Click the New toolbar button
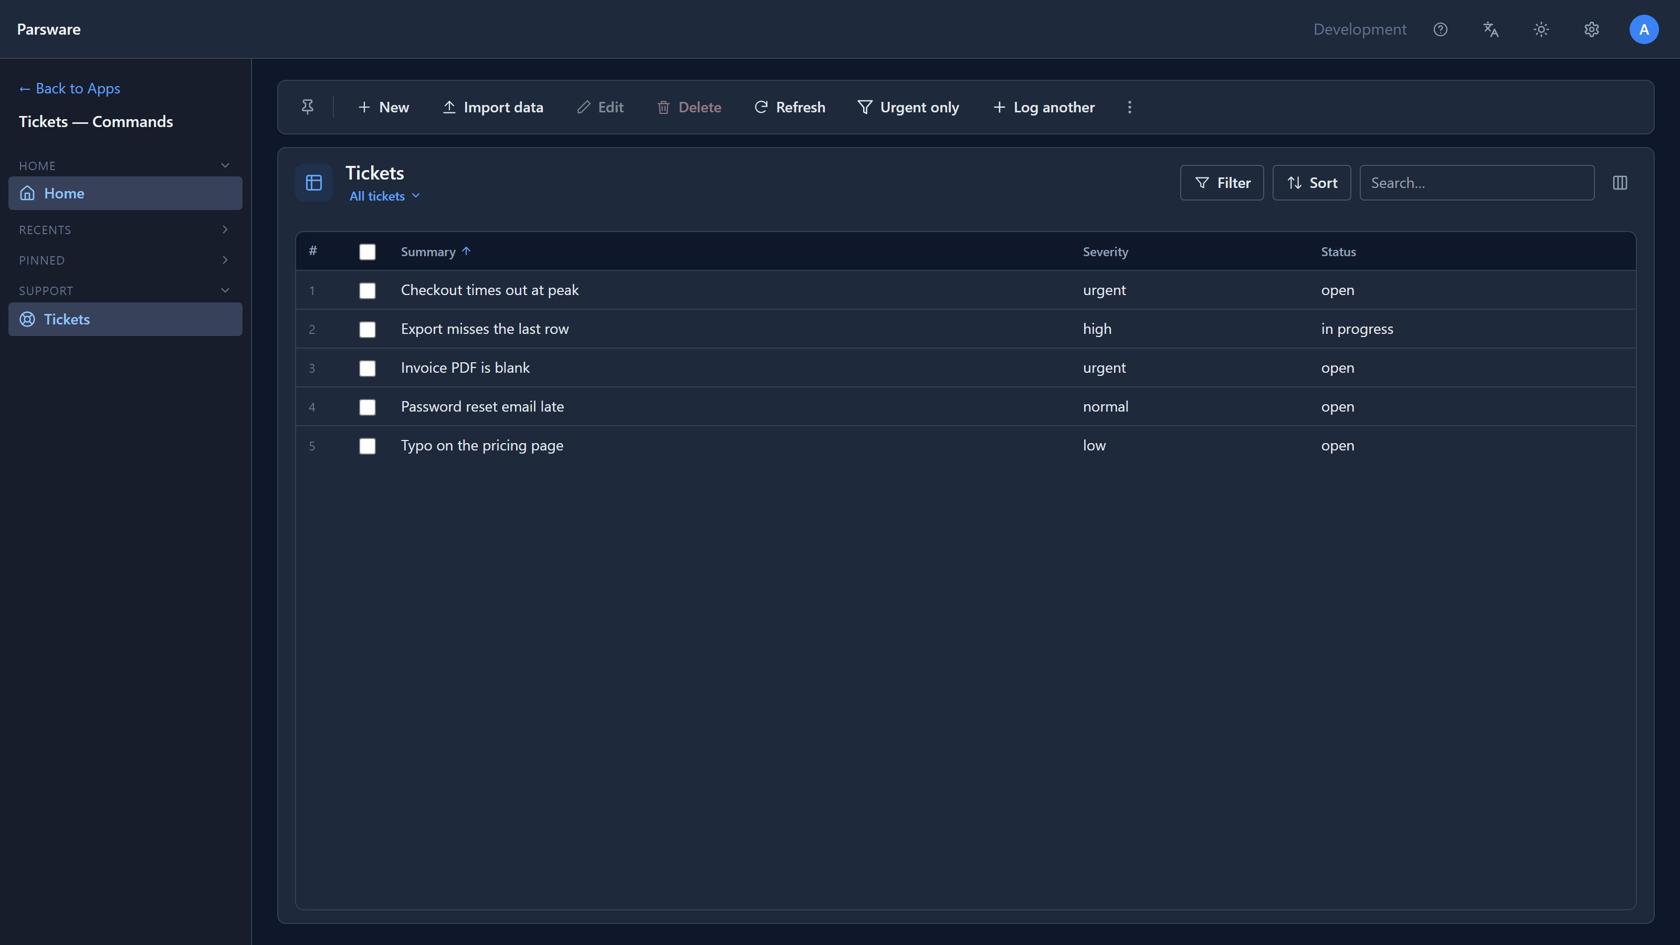 coord(383,107)
